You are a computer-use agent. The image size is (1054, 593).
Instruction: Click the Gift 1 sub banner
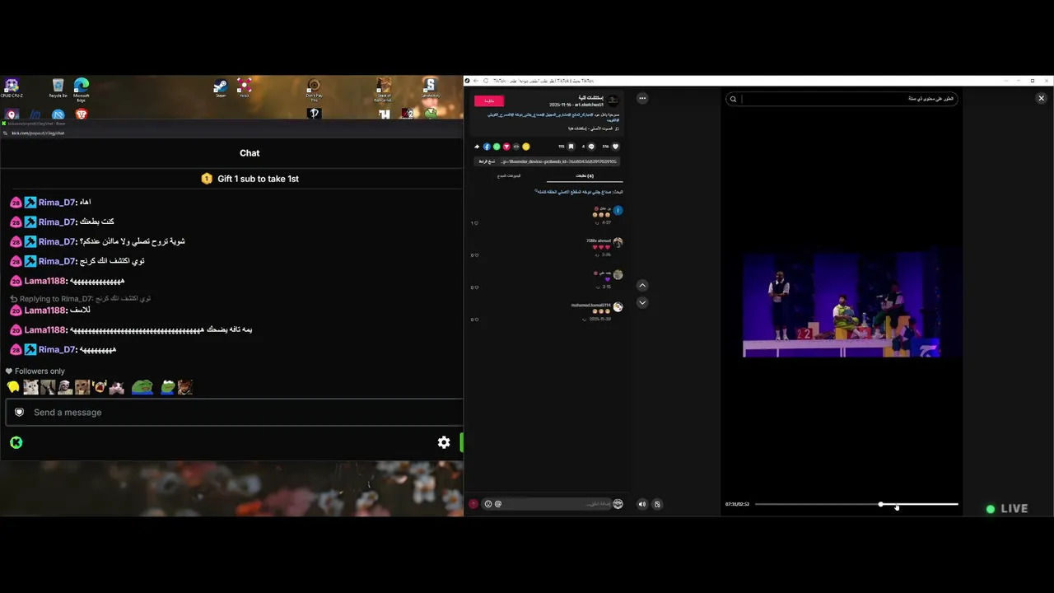(x=250, y=179)
